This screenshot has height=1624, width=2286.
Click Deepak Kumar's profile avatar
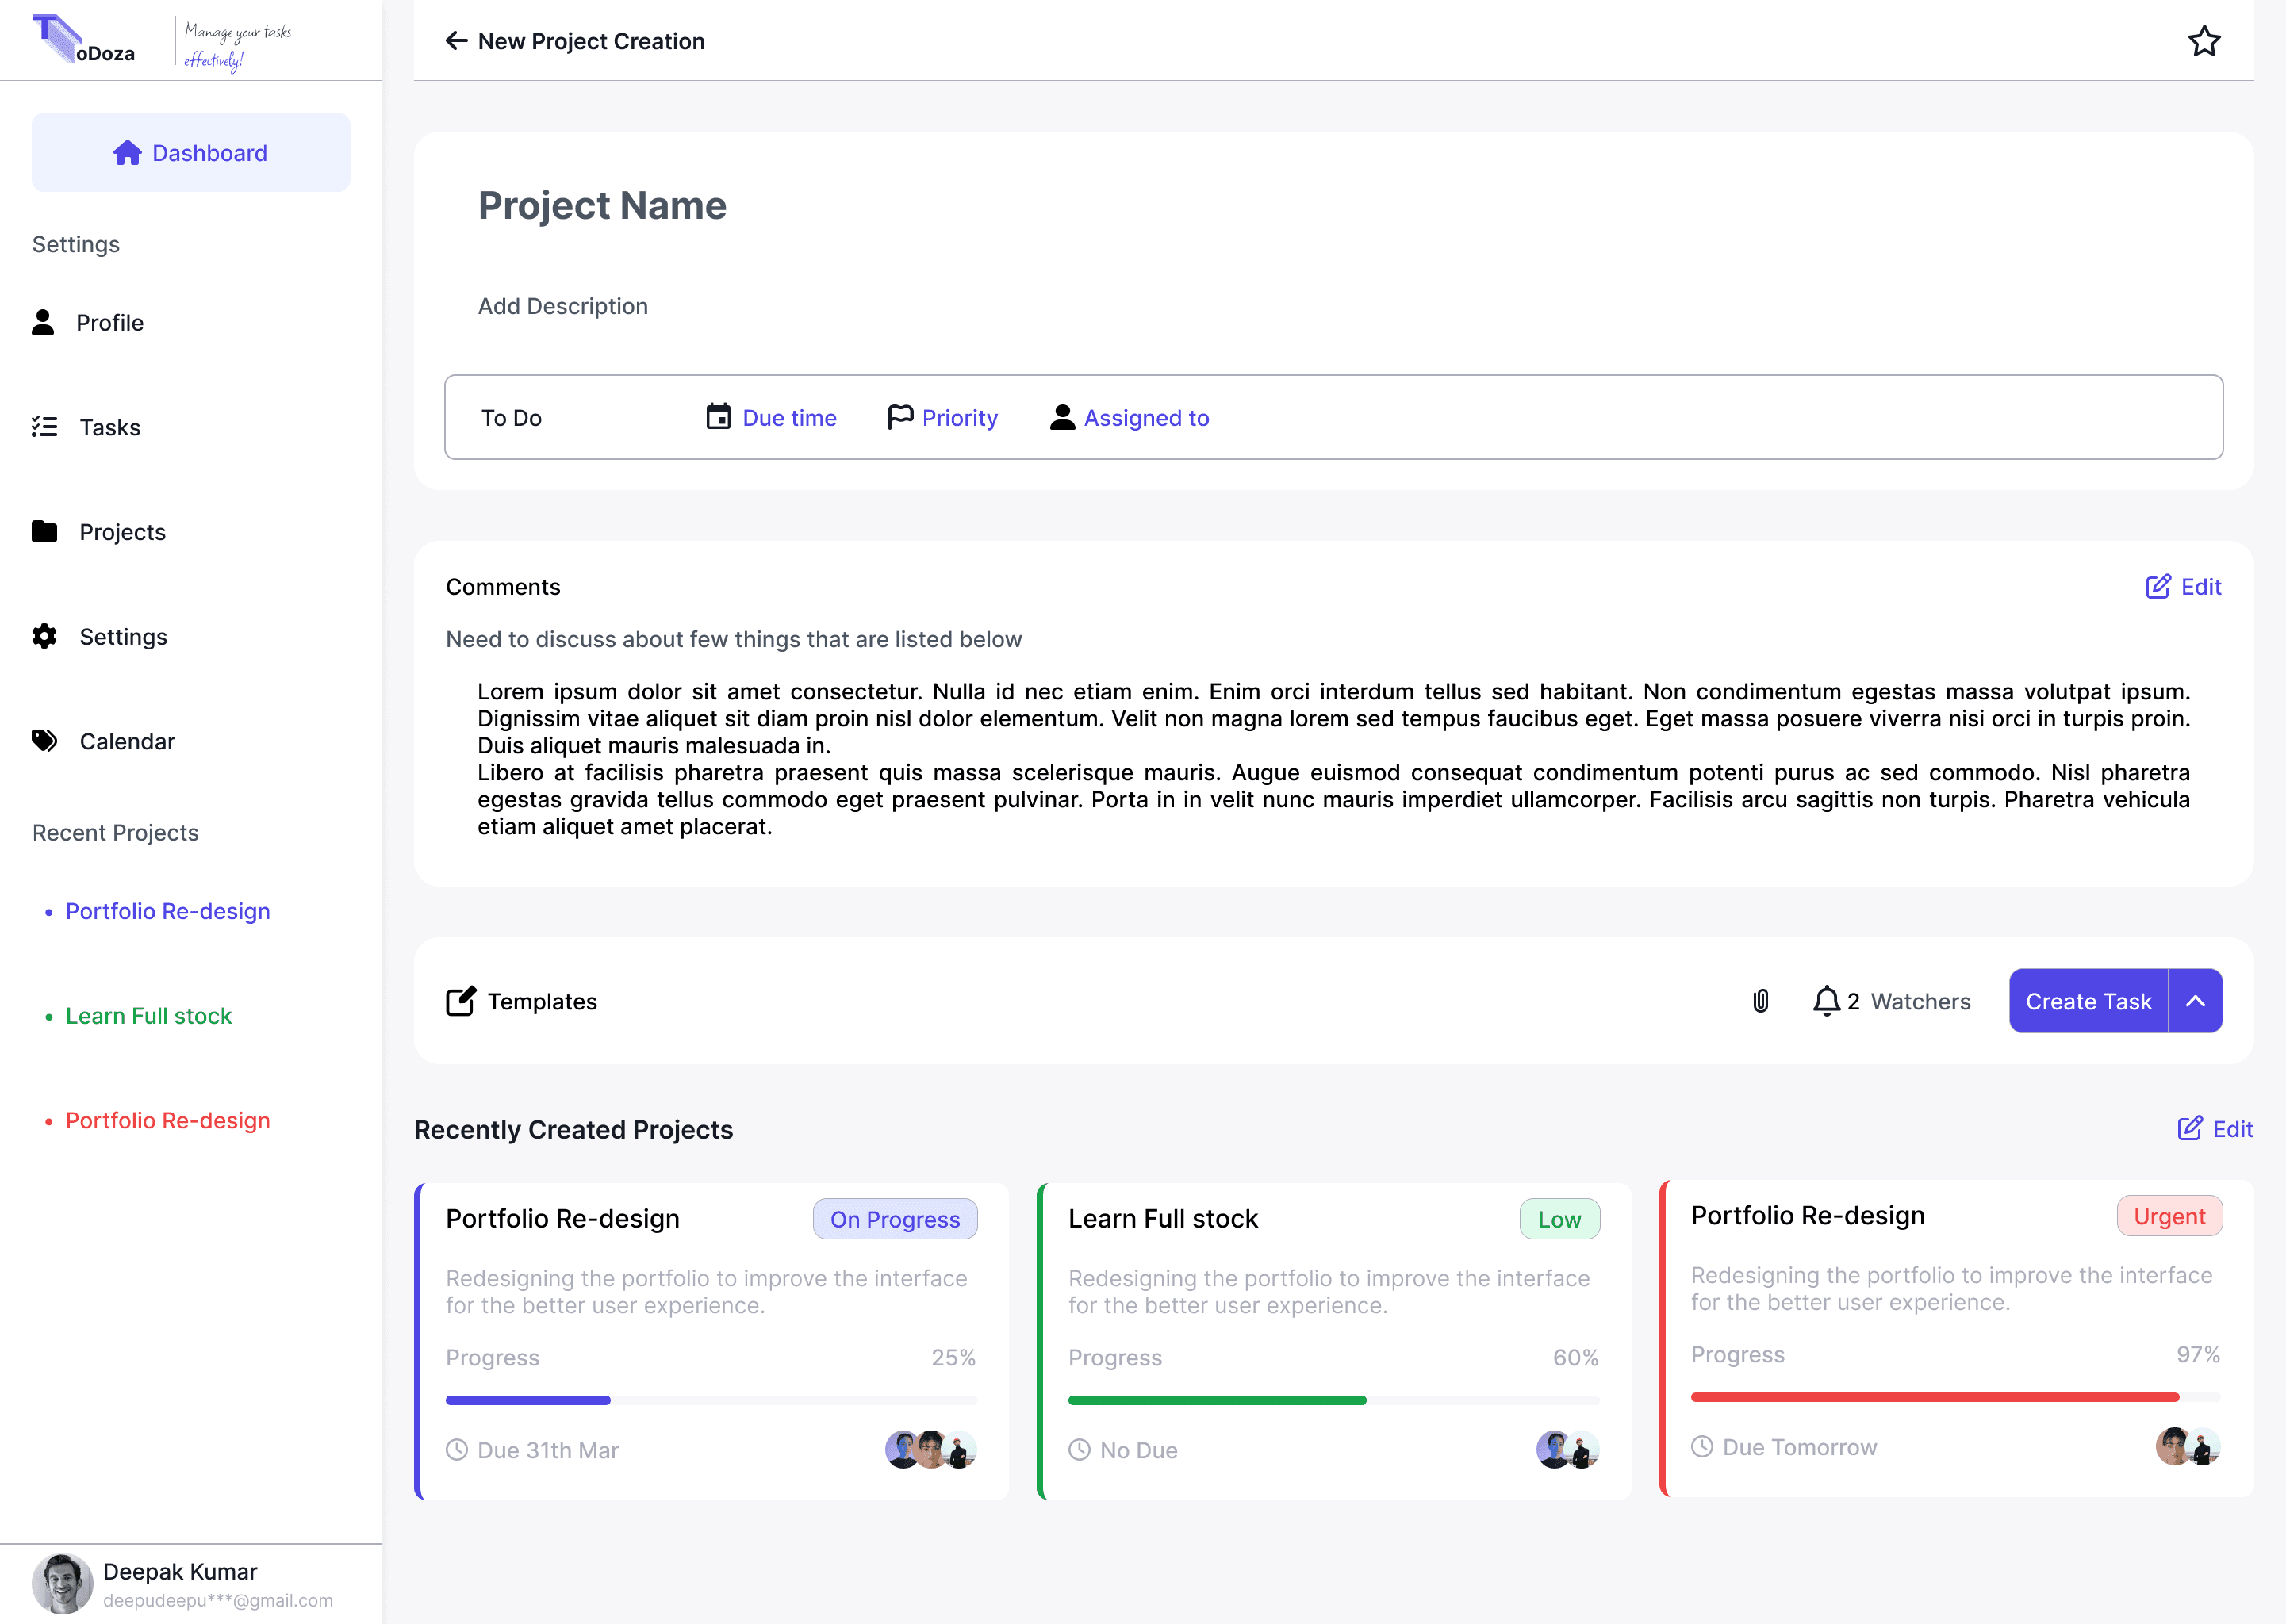click(62, 1583)
